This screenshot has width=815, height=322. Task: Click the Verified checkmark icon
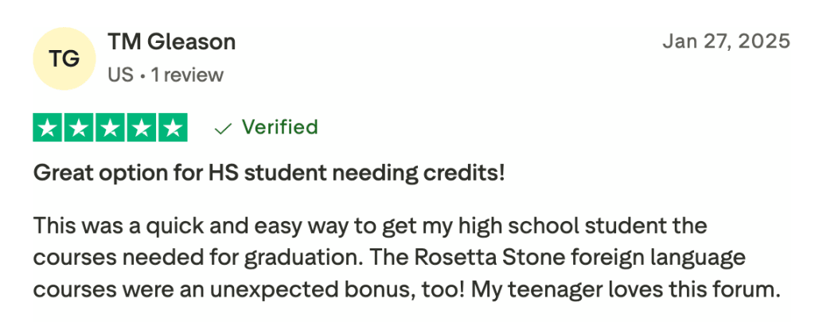(224, 128)
